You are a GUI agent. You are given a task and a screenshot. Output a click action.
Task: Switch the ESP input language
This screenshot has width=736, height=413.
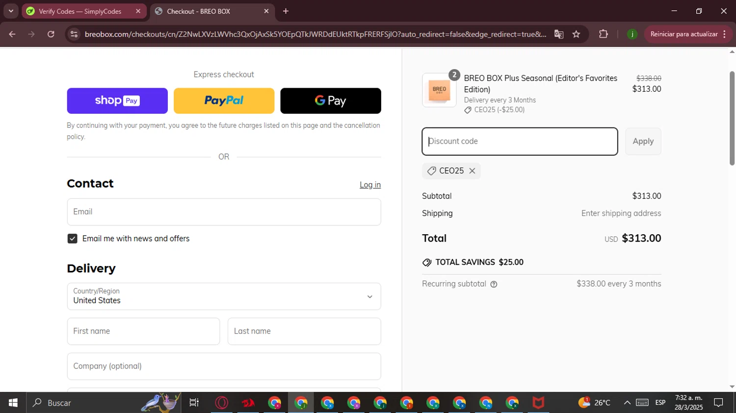coord(660,403)
